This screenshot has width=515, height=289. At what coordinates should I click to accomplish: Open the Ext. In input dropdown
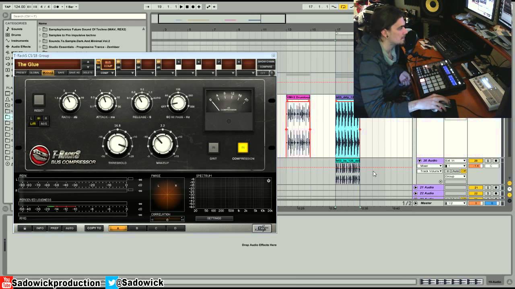tap(455, 161)
